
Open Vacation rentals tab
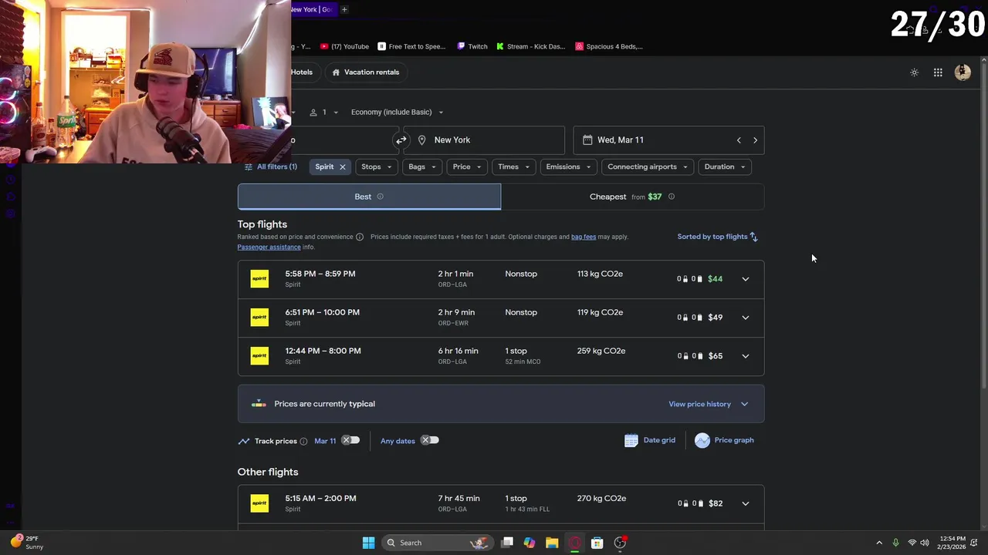tap(365, 72)
